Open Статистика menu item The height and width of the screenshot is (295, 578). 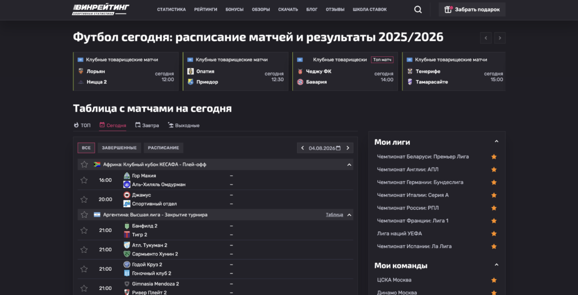[172, 10]
